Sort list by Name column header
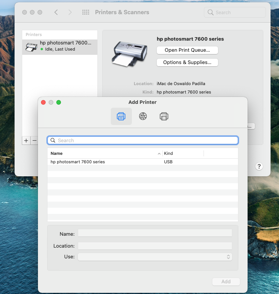This screenshot has width=279, height=294. coord(104,153)
